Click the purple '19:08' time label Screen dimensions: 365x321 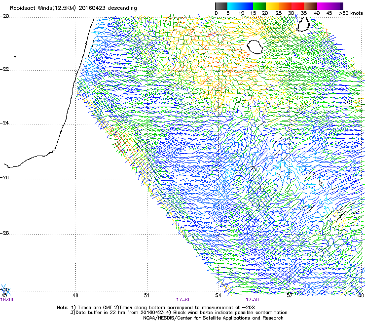coord(6,300)
